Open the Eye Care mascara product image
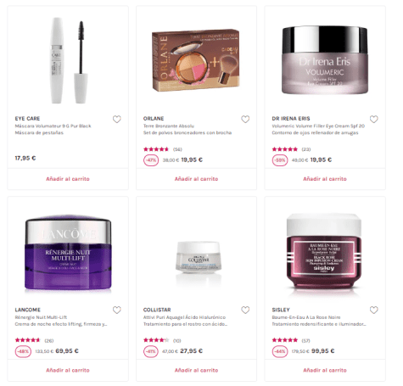The width and height of the screenshot is (403, 386). pos(68,60)
